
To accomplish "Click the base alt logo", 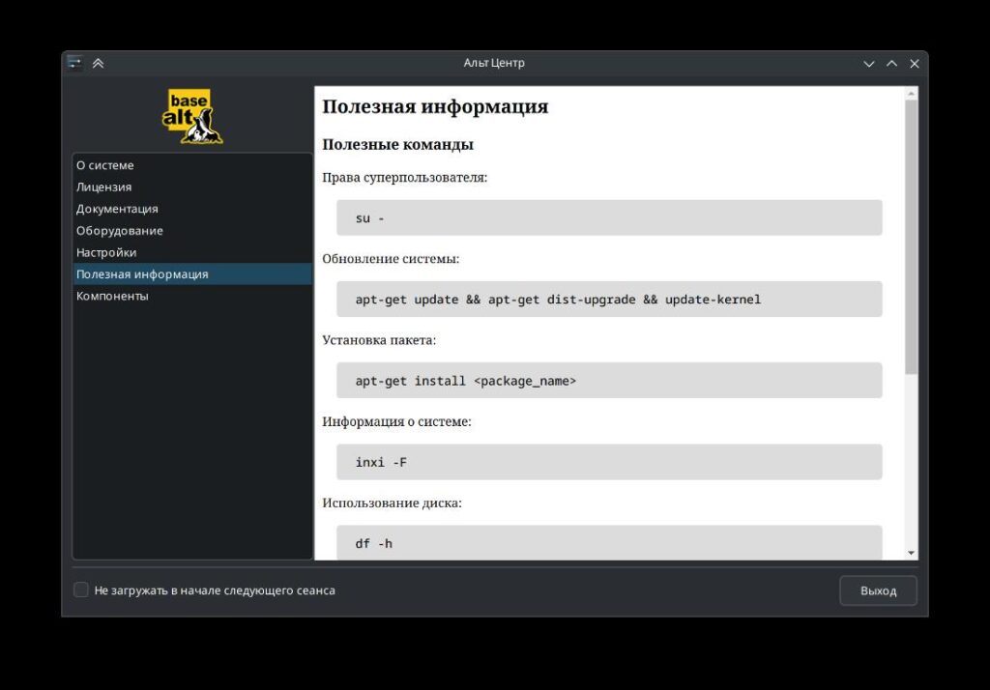I will 192,116.
